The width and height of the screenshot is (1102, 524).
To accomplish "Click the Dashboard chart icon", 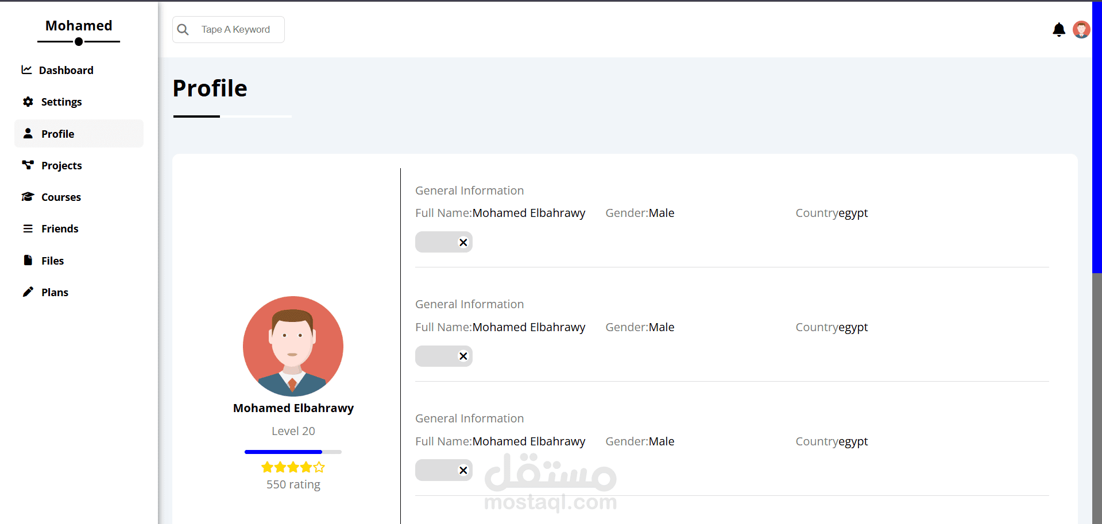I will click(26, 69).
